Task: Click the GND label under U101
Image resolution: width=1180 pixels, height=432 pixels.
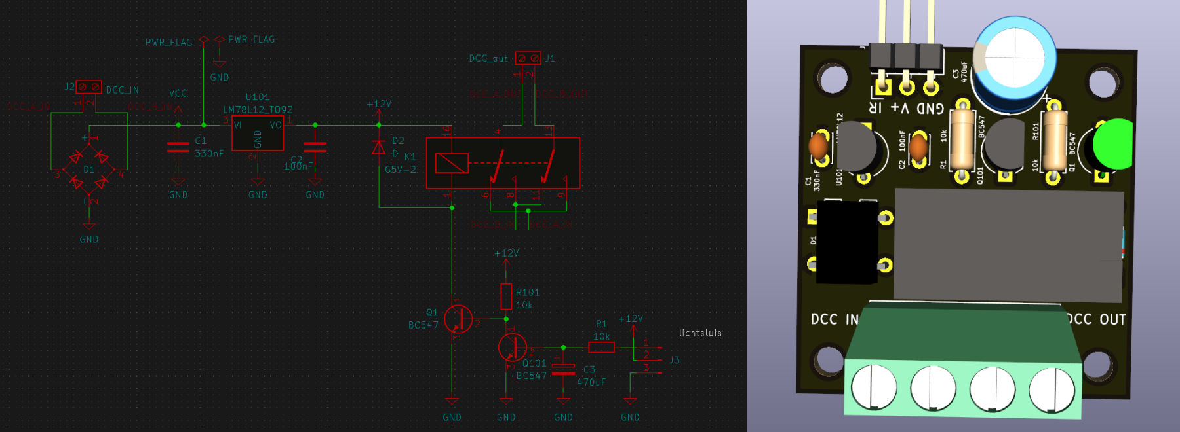Action: (x=258, y=195)
